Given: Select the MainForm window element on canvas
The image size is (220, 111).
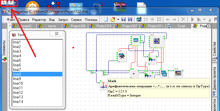Looking at the screenshot, I should (x=136, y=41).
